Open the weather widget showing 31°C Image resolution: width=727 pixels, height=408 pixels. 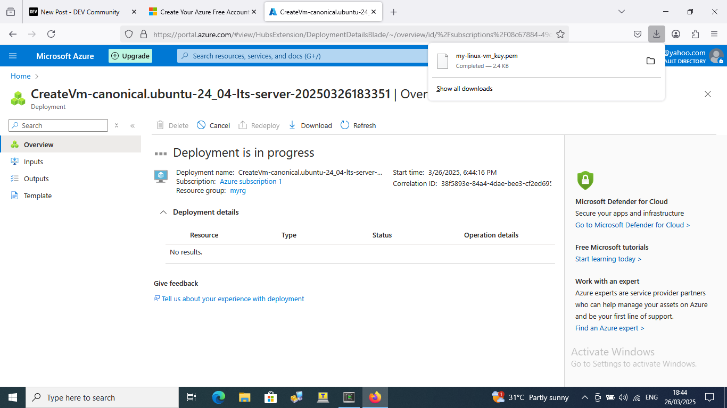pyautogui.click(x=530, y=397)
